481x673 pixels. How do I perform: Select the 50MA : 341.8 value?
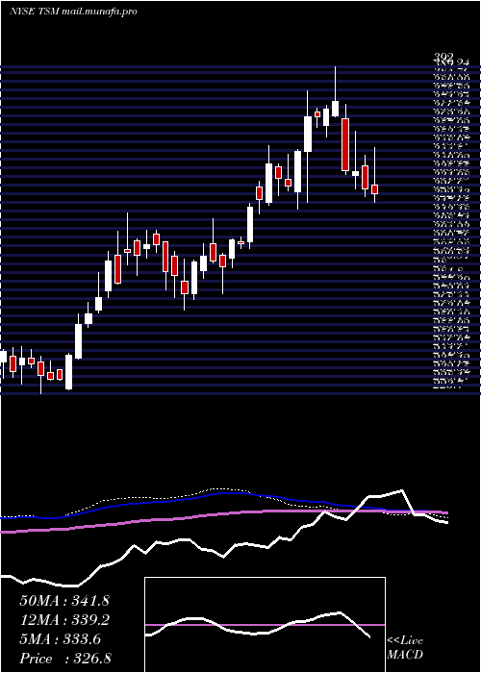[x=64, y=601]
